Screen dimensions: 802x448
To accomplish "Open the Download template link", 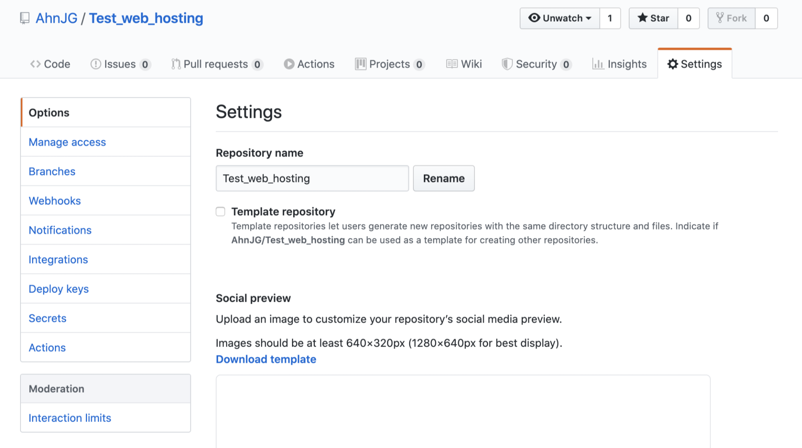I will [x=266, y=359].
